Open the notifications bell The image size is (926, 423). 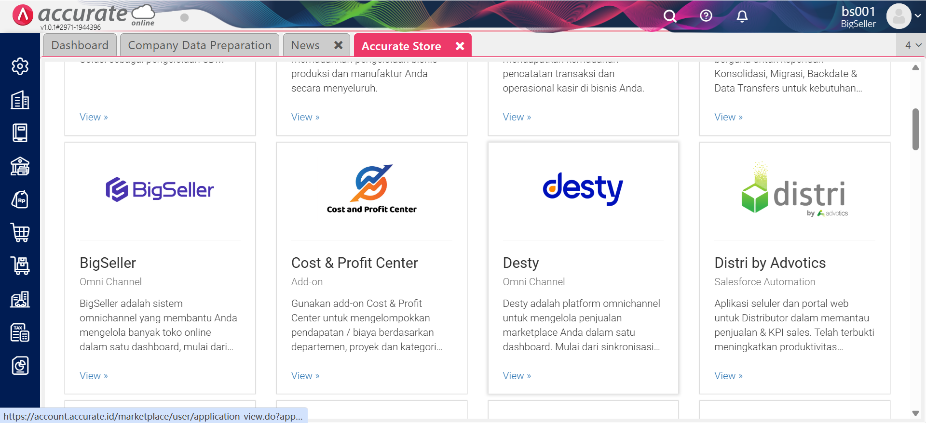742,16
